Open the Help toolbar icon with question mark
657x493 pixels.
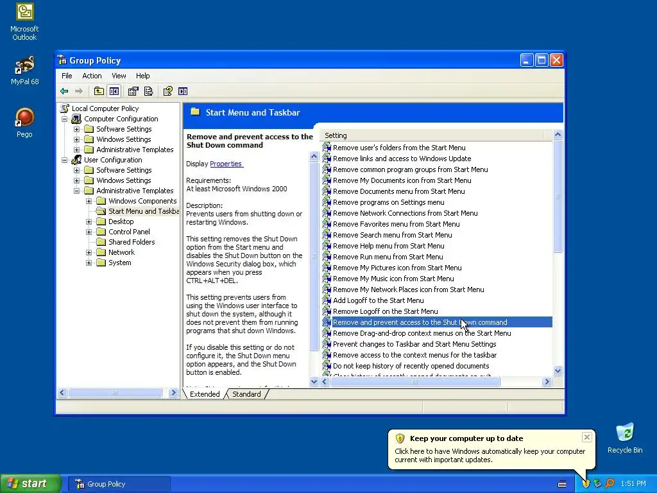[x=167, y=91]
